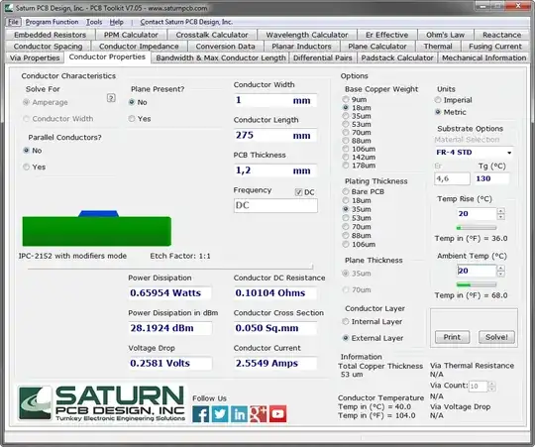Click the Temp Rise value field
This screenshot has height=447, width=535.
pyautogui.click(x=476, y=214)
